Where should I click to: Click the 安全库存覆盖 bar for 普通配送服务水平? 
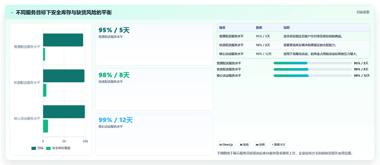coord(44,54)
